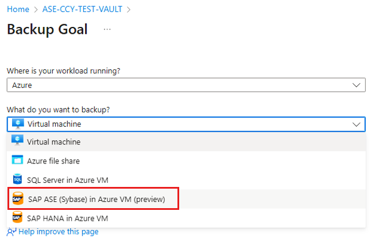Viewport: 371px width, 246px height.
Task: Click the feedback person icon beside Help improve
Action: (11, 232)
